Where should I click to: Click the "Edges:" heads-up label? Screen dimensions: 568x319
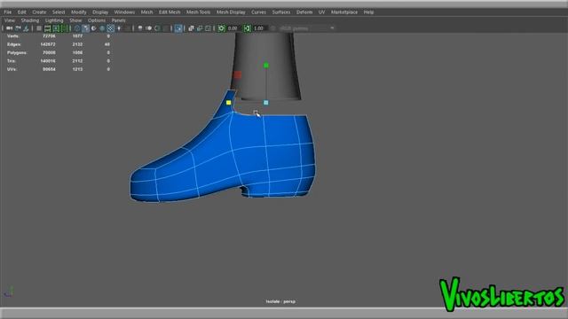coord(14,44)
